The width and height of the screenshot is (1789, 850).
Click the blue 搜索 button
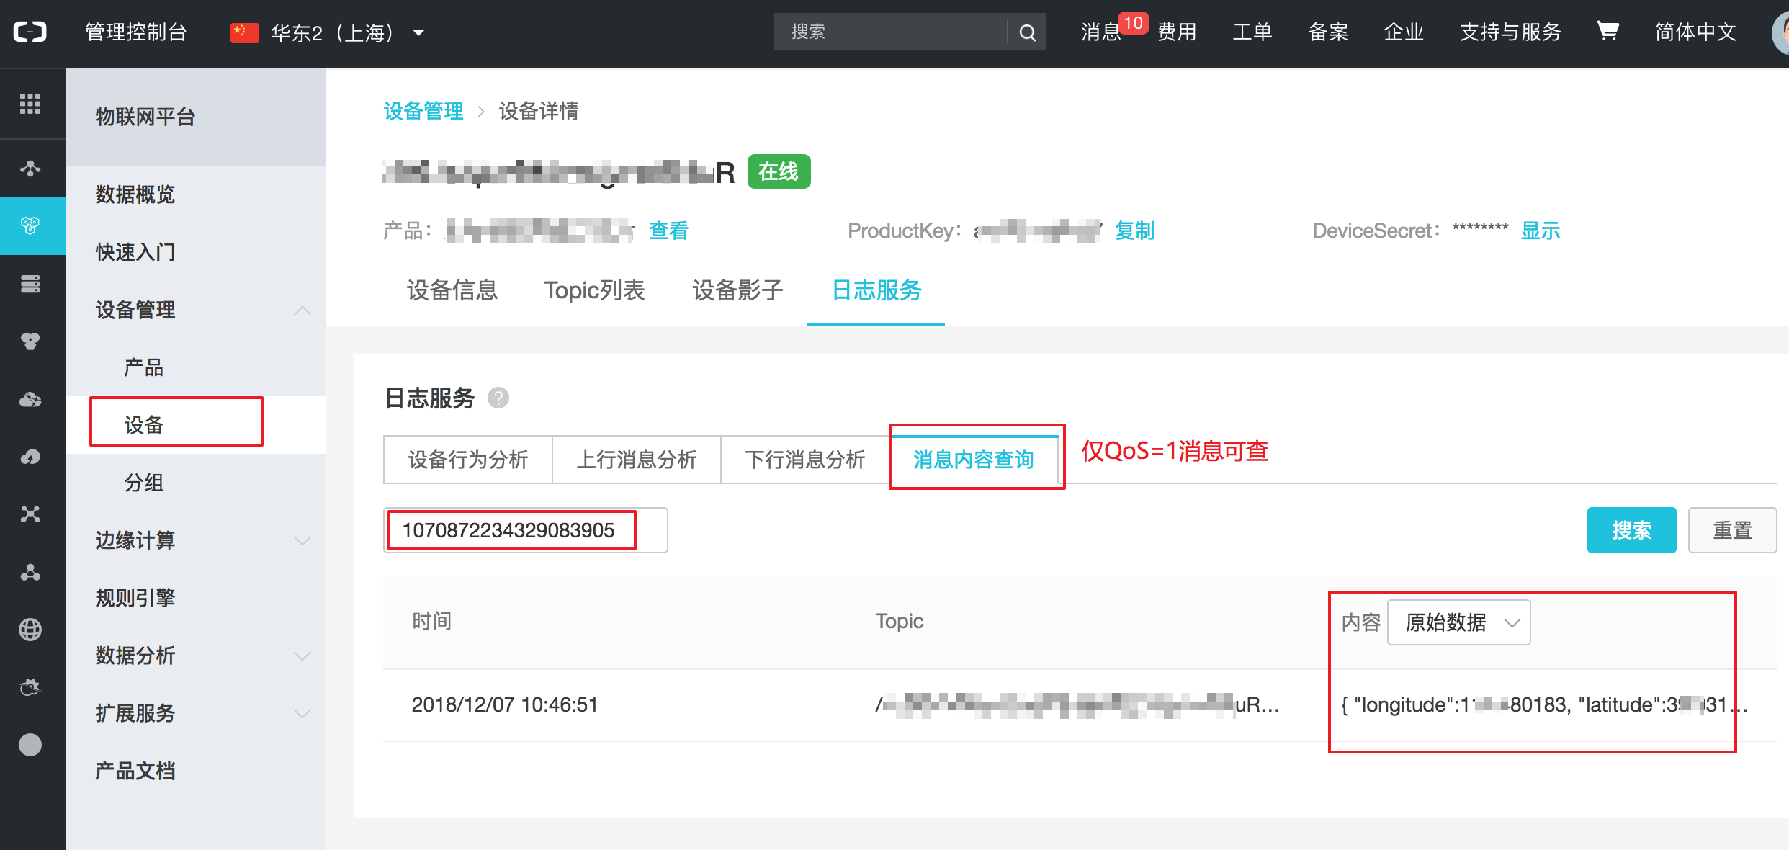[1631, 530]
